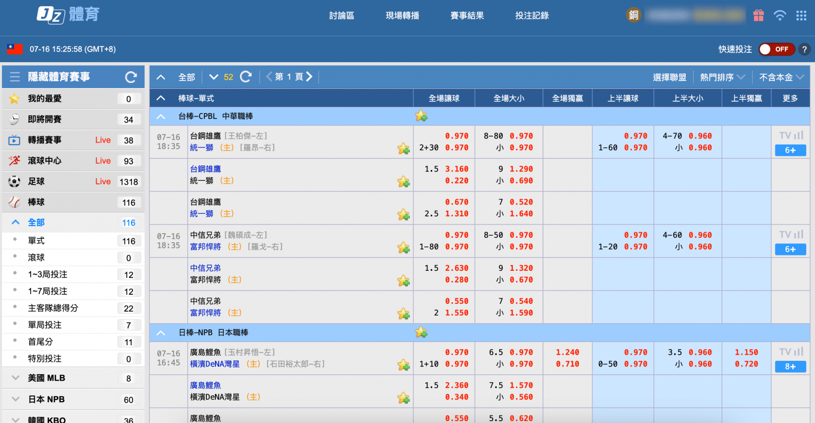Click 橫濱DeNA灣星 team name link at 16:45

[x=215, y=364]
